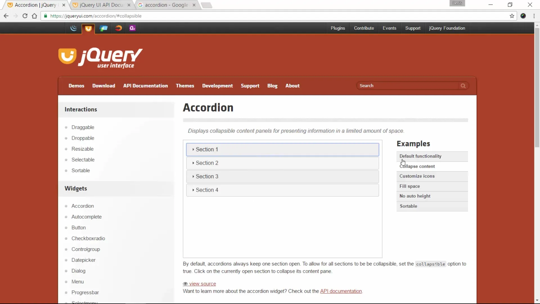This screenshot has width=540, height=304.
Task: Close the accordion - Google tab
Action: click(194, 5)
